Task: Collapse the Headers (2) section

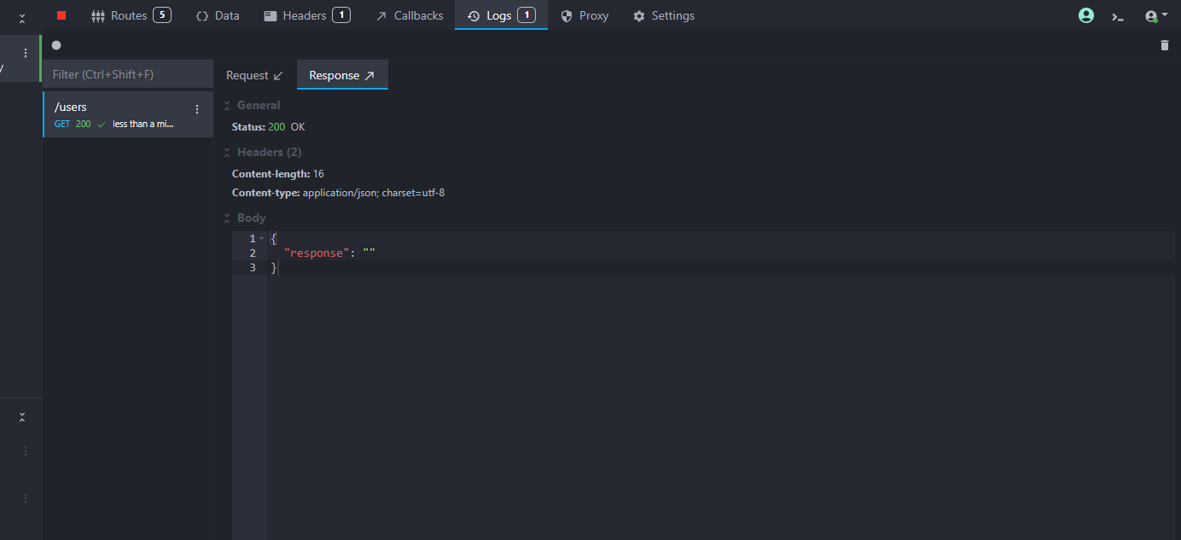Action: pos(227,153)
